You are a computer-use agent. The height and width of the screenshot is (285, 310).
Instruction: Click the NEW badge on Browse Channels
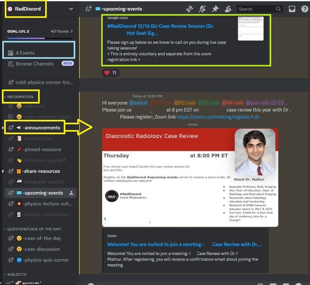tap(67, 63)
